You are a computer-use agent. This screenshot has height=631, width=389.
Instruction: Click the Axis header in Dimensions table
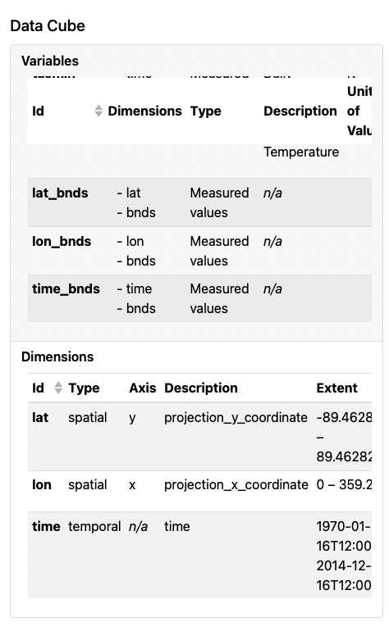(x=142, y=388)
